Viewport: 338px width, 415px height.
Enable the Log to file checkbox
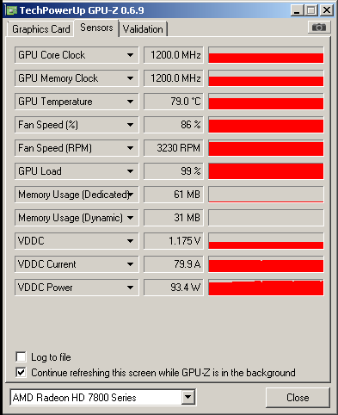(x=21, y=357)
